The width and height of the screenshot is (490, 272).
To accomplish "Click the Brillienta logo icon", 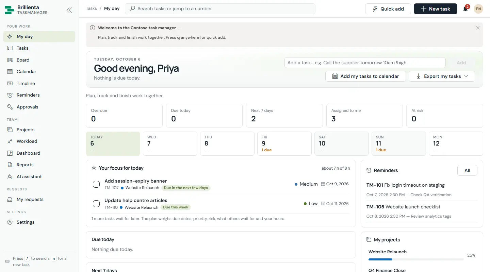I will click(x=10, y=10).
